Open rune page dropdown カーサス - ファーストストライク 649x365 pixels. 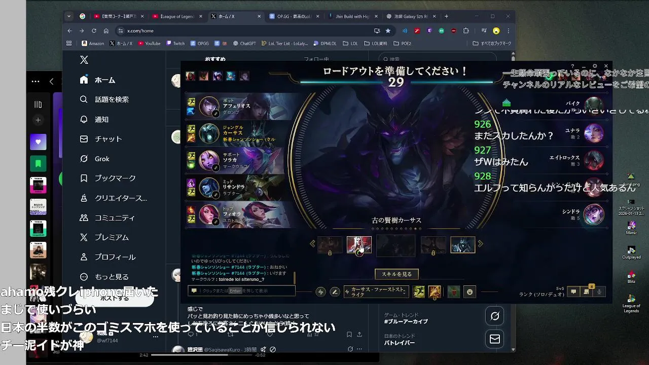click(376, 292)
